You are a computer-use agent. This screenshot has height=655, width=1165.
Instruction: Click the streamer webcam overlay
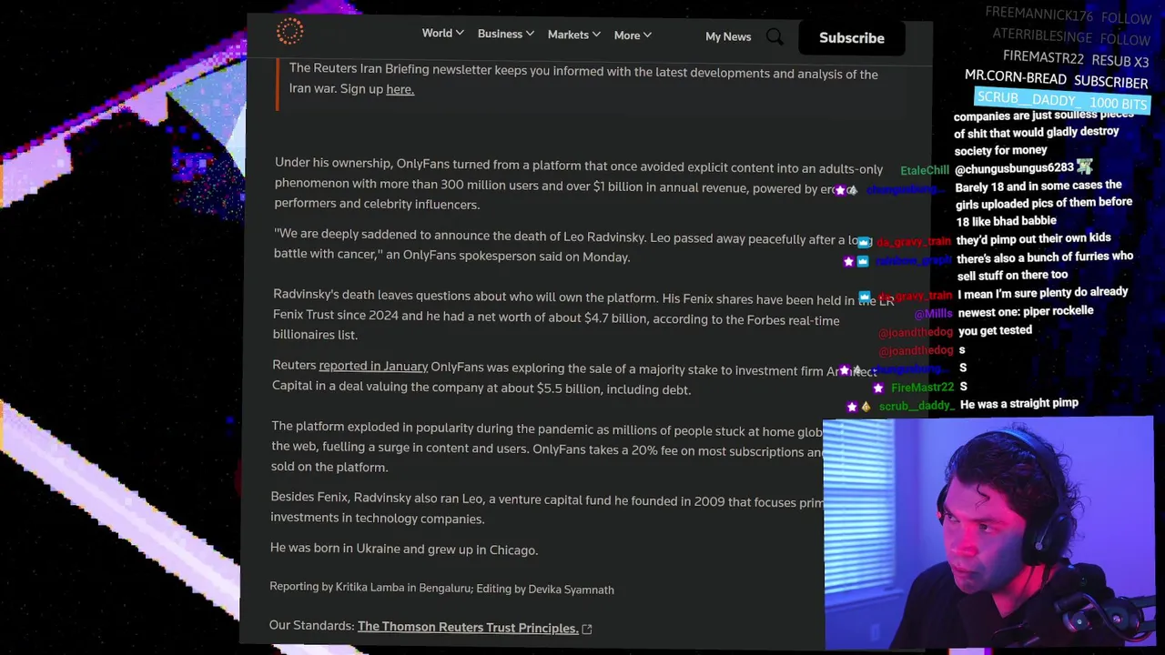click(x=989, y=533)
